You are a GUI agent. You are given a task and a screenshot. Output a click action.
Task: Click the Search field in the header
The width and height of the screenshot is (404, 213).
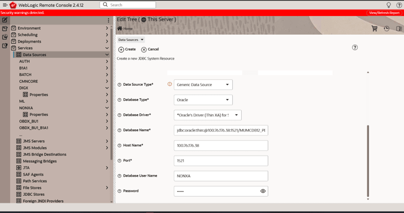[x=128, y=5]
